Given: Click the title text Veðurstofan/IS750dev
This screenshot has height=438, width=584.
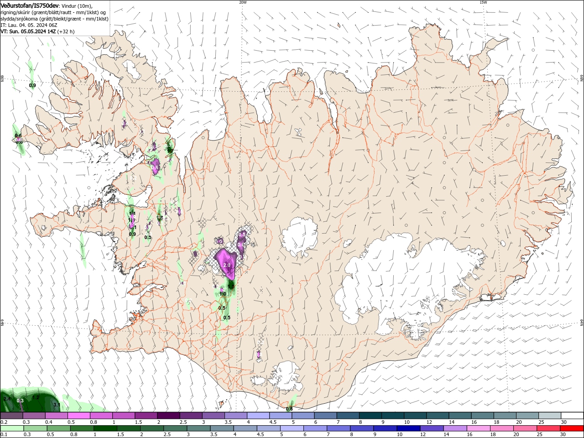Looking at the screenshot, I should click(30, 5).
